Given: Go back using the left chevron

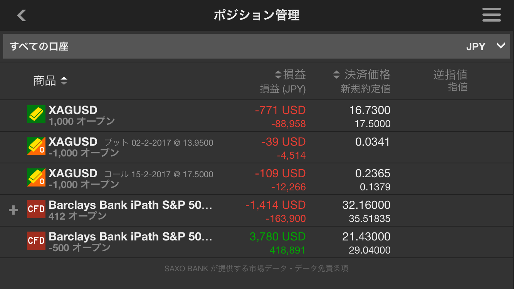Looking at the screenshot, I should [x=22, y=15].
